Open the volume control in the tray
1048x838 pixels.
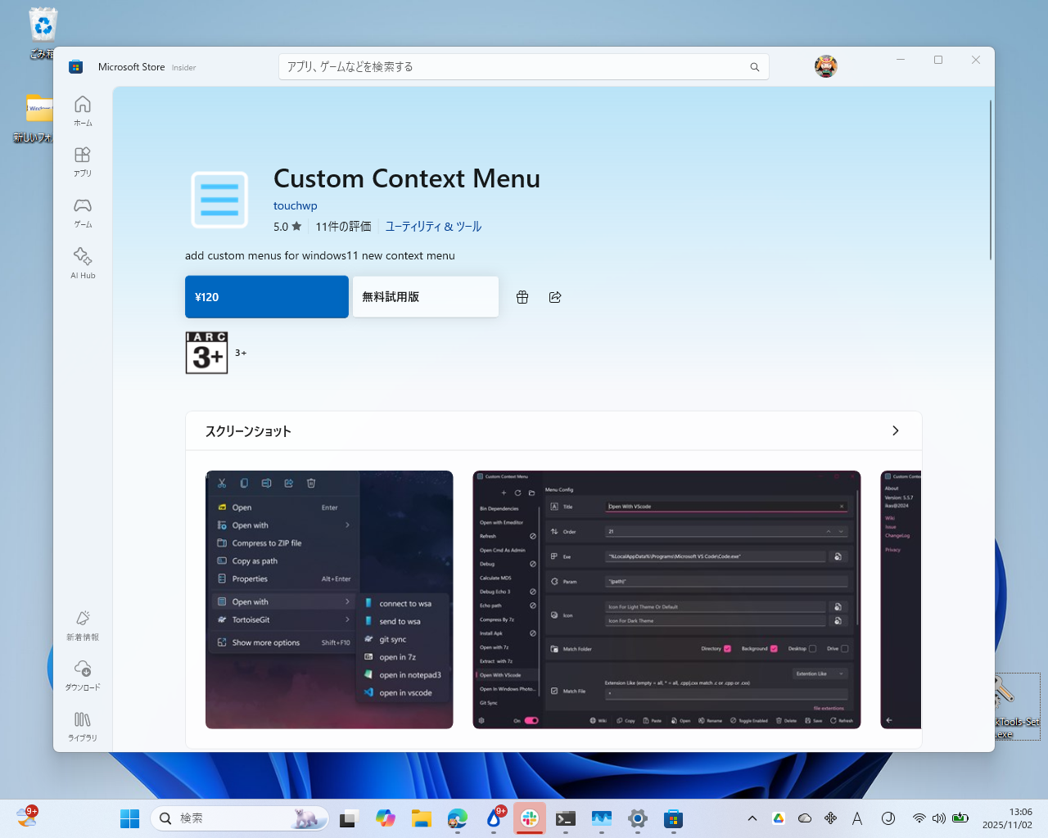(x=939, y=818)
